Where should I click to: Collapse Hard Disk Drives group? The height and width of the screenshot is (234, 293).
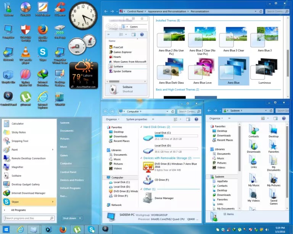[x=141, y=127]
